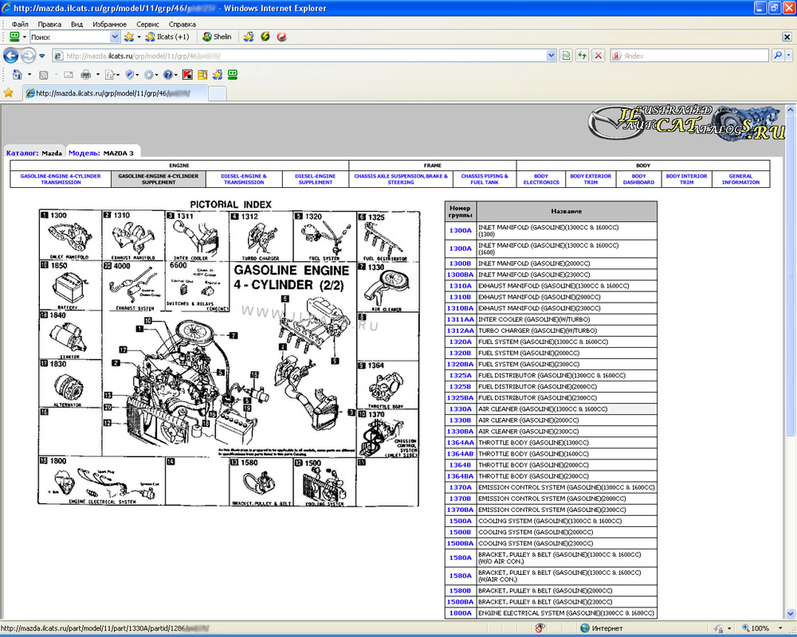
Task: Open group 1800A Engine Electrical System link
Action: (460, 613)
